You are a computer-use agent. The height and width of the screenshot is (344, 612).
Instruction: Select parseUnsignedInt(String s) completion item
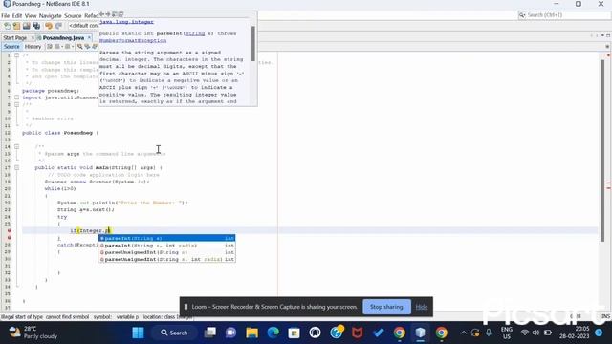[166, 252]
